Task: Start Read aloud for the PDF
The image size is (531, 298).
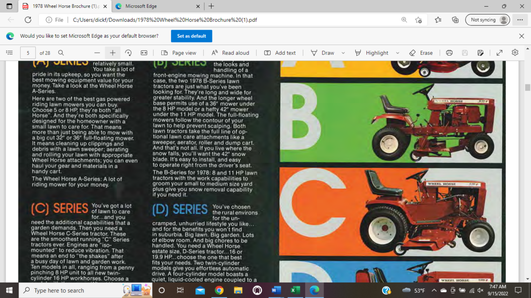Action: point(230,53)
